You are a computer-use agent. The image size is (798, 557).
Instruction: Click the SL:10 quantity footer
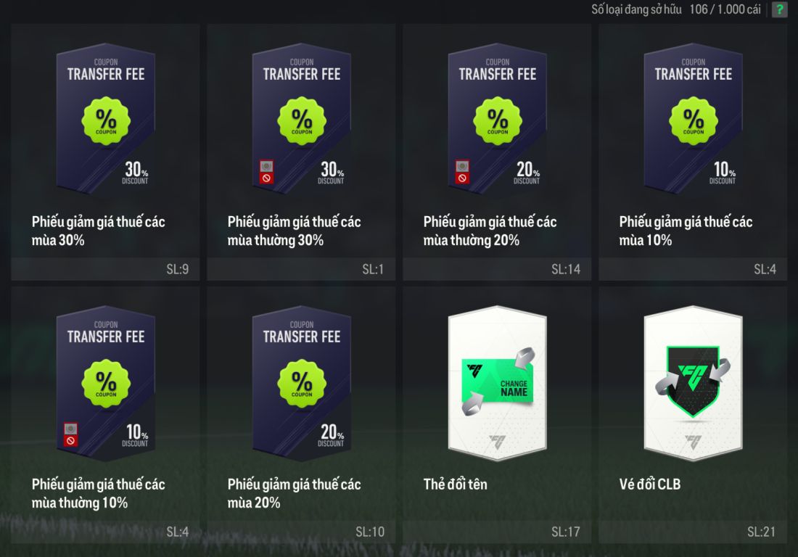(x=301, y=532)
